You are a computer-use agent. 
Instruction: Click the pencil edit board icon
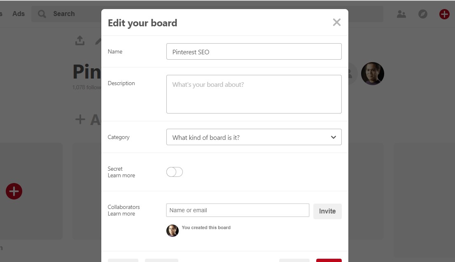99,41
